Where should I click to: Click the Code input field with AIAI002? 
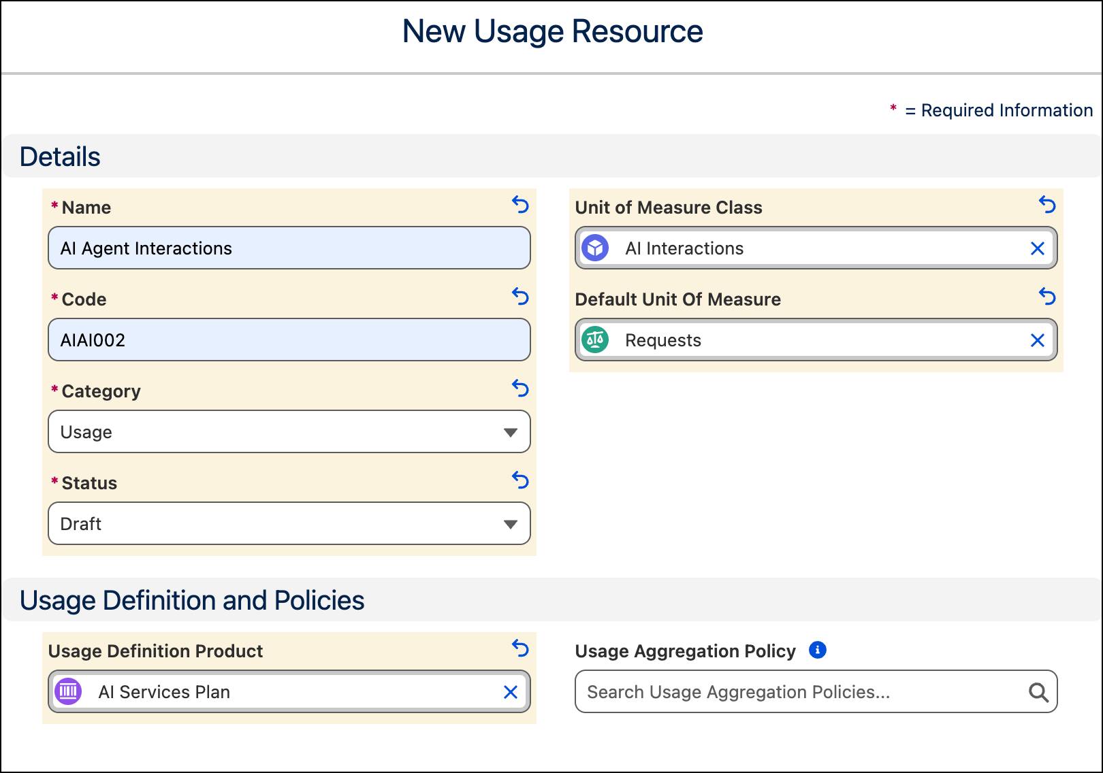coord(289,340)
